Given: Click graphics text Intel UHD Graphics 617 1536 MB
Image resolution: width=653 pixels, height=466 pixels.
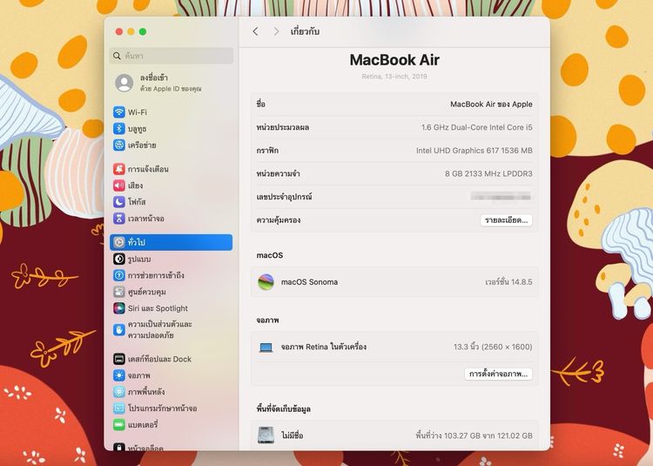Looking at the screenshot, I should [x=475, y=151].
